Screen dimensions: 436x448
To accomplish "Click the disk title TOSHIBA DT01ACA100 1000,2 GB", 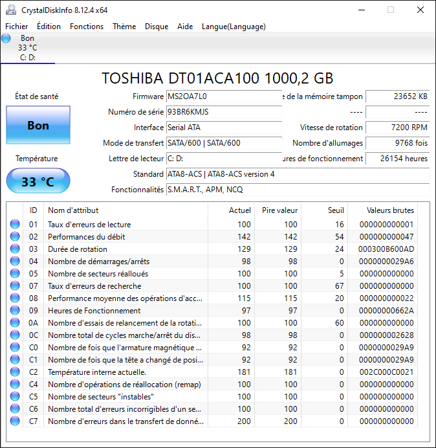I will click(x=217, y=78).
